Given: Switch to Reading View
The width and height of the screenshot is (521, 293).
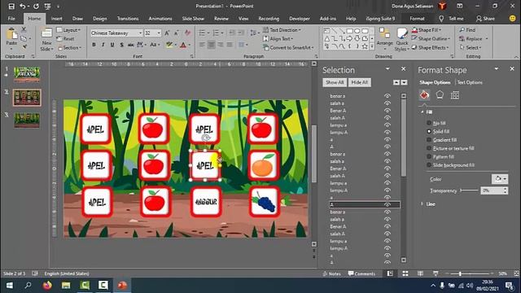Looking at the screenshot, I should 420,273.
